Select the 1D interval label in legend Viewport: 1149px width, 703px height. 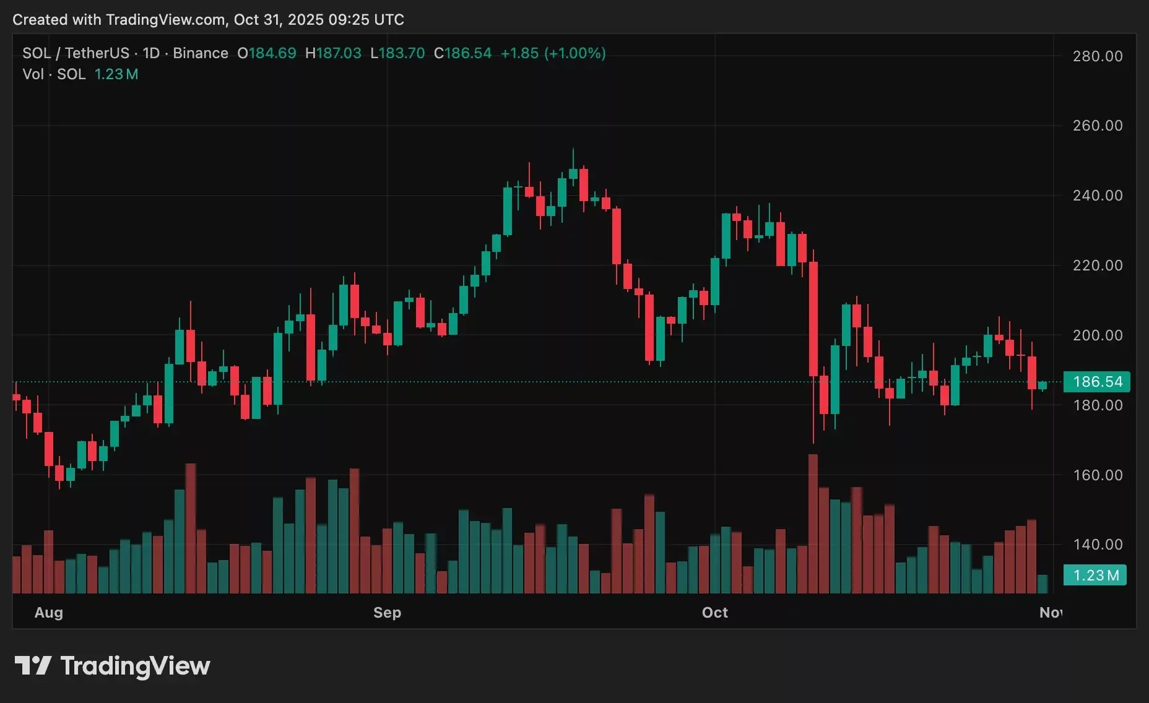(151, 53)
